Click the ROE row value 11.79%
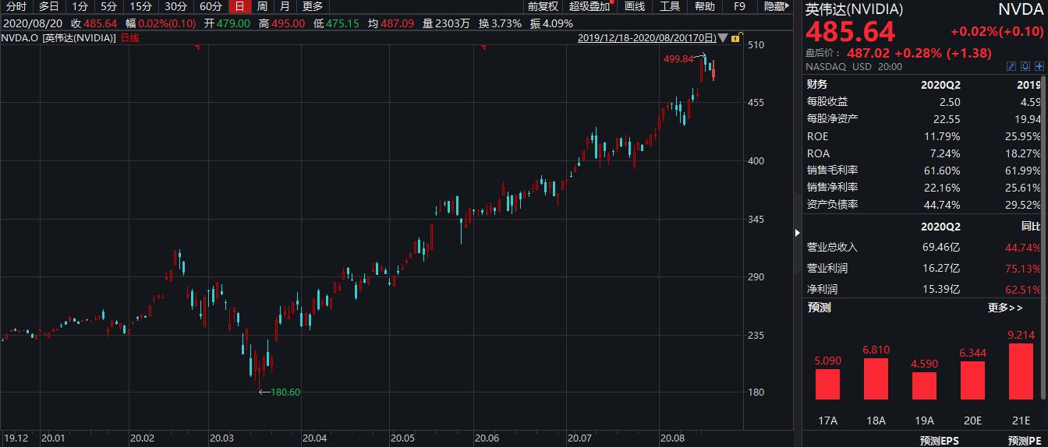The height and width of the screenshot is (447, 1048). coord(944,136)
